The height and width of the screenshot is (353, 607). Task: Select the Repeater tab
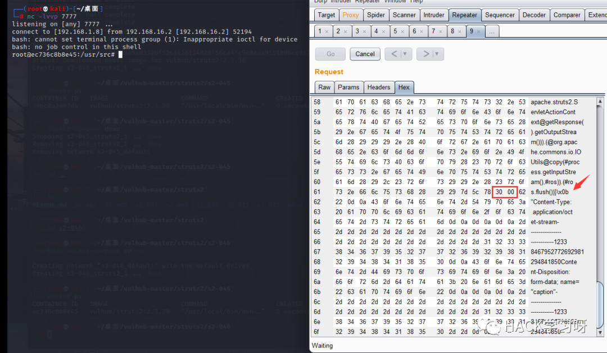click(464, 15)
